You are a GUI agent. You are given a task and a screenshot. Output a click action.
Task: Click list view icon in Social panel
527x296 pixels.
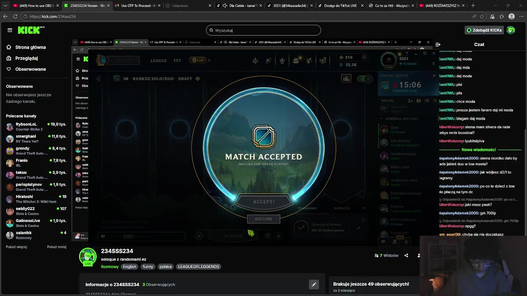pos(427,100)
